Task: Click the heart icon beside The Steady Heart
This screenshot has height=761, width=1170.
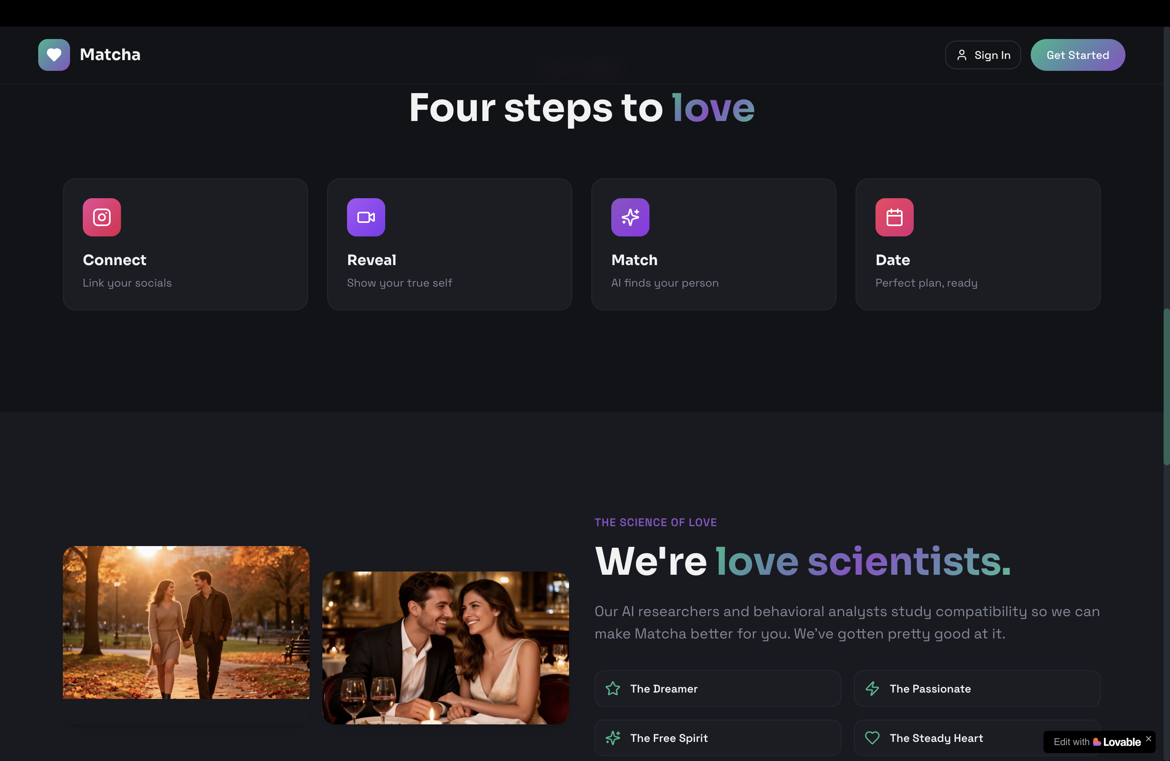Action: 872,738
